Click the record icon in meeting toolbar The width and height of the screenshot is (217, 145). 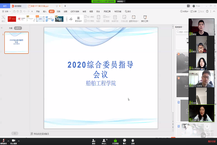[133, 140]
